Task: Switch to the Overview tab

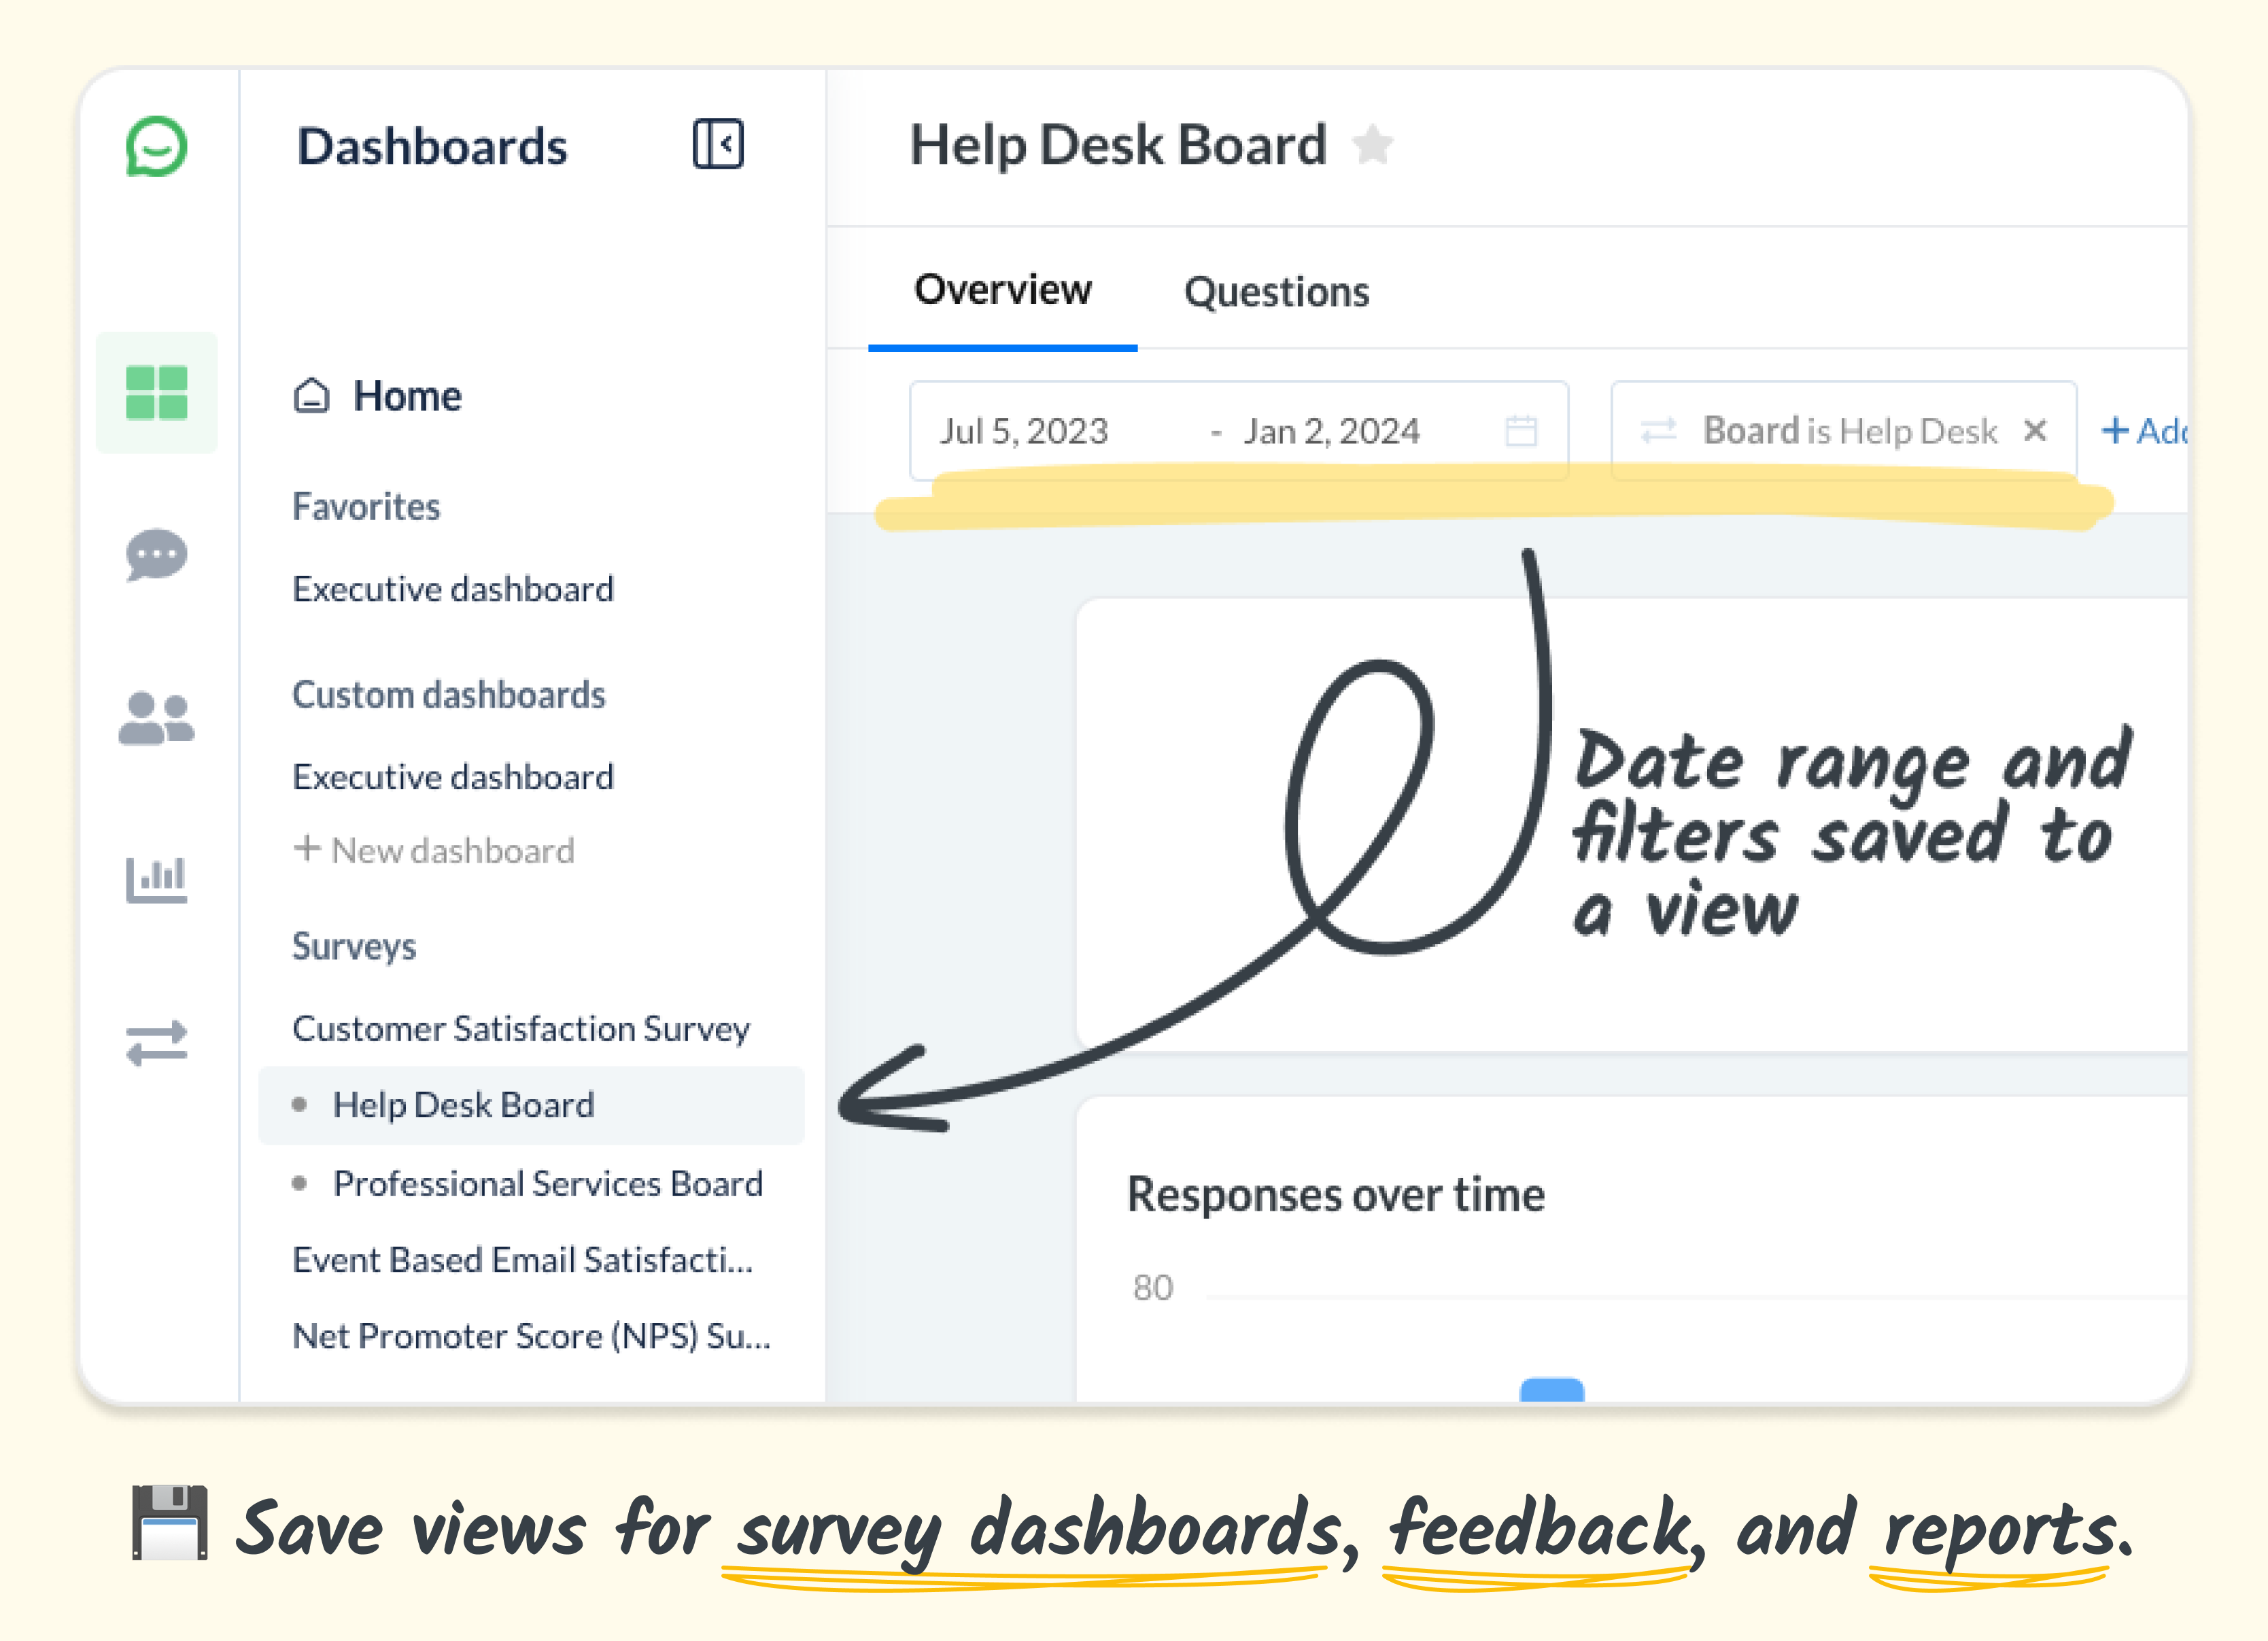Action: coord(1003,289)
